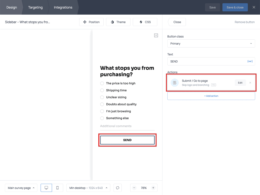Zoom in with the plus icon
The height and width of the screenshot is (195, 260).
tap(153, 188)
